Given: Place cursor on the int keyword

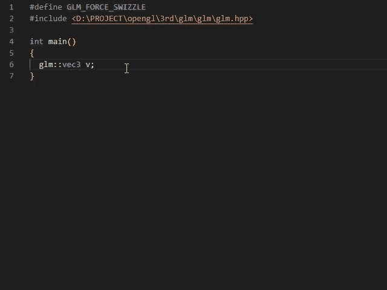Looking at the screenshot, I should click(x=36, y=42).
